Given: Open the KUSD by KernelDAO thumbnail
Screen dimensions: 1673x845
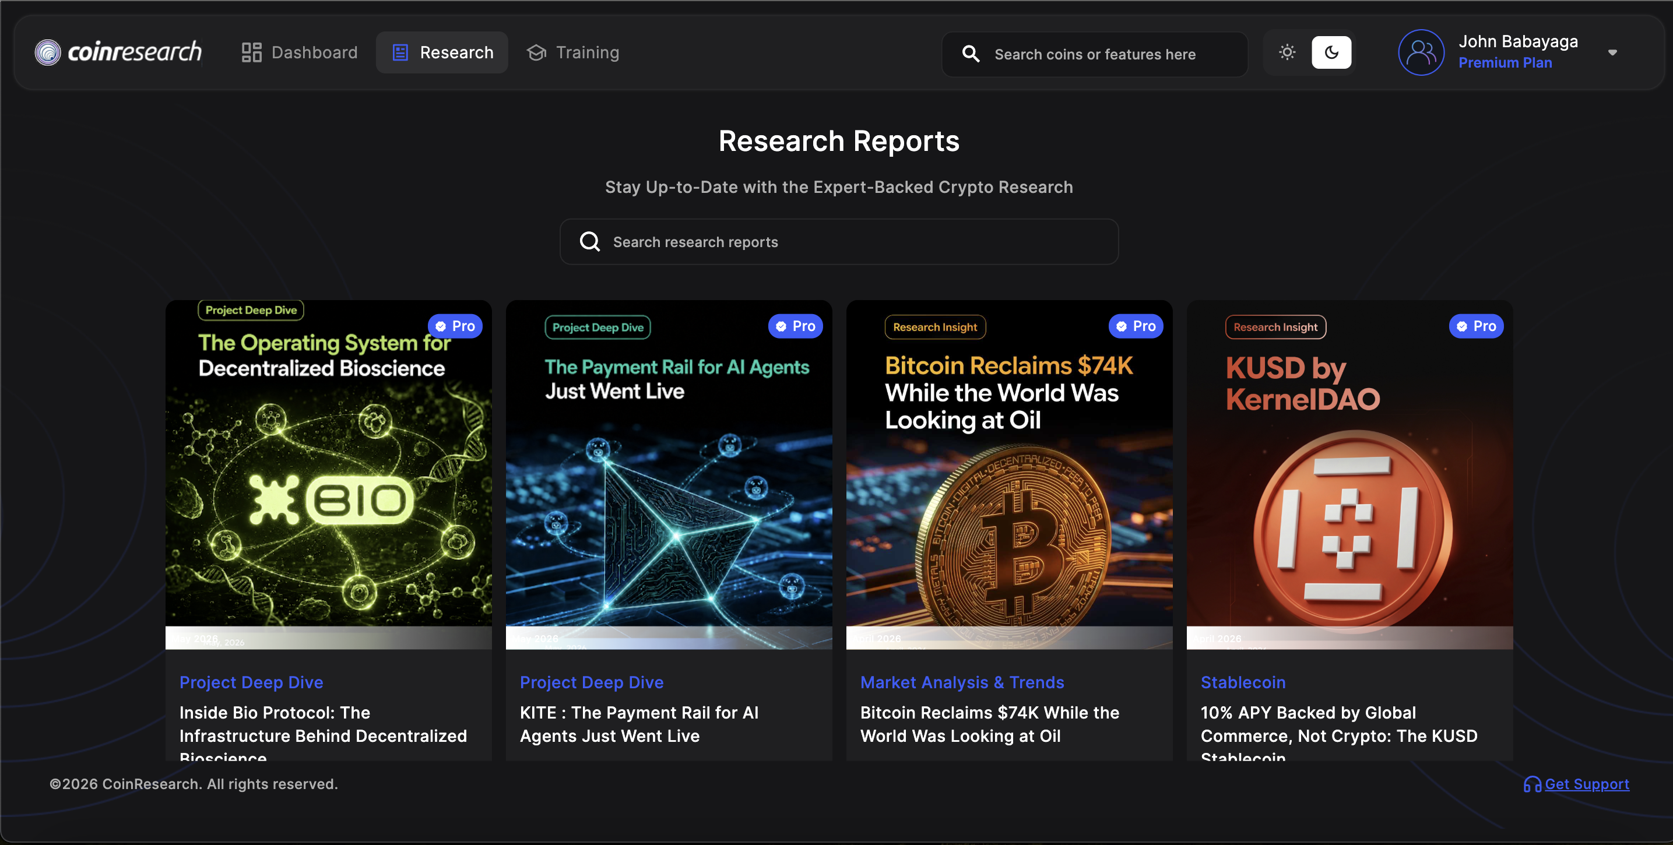Looking at the screenshot, I should (1349, 475).
